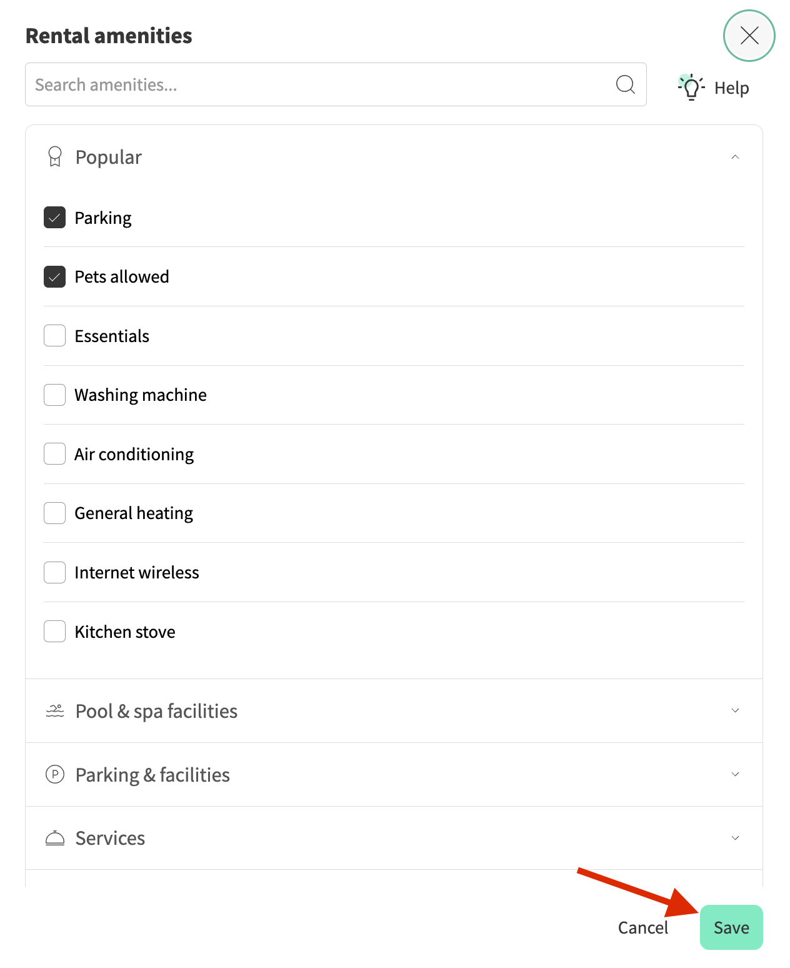Click the Save button
The image size is (790, 968).
coord(731,927)
